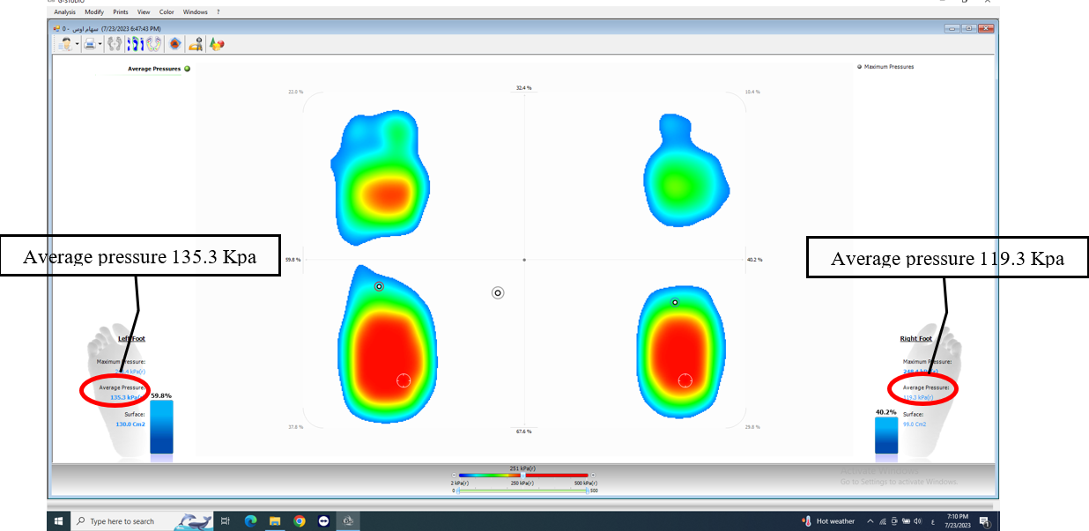Click the 37.8 % bottom-left quadrant label
The image size is (1089, 531).
pos(295,427)
